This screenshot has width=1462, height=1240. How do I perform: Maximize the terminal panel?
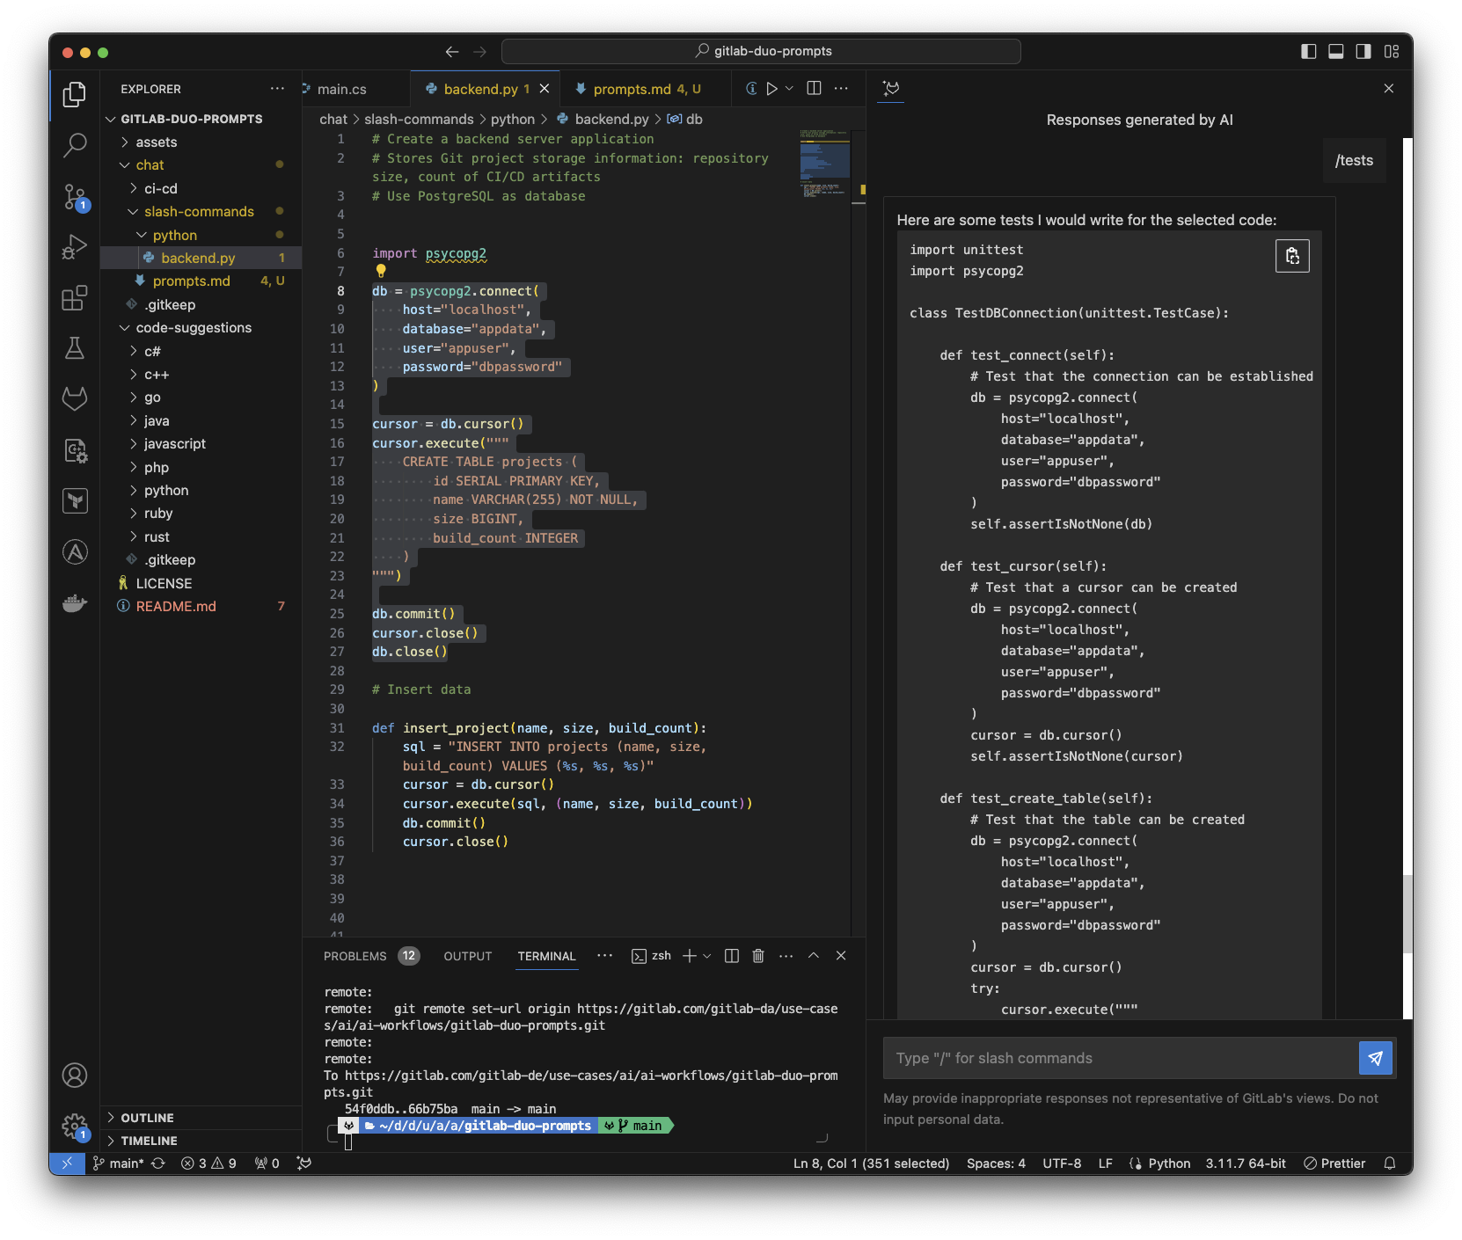click(814, 956)
